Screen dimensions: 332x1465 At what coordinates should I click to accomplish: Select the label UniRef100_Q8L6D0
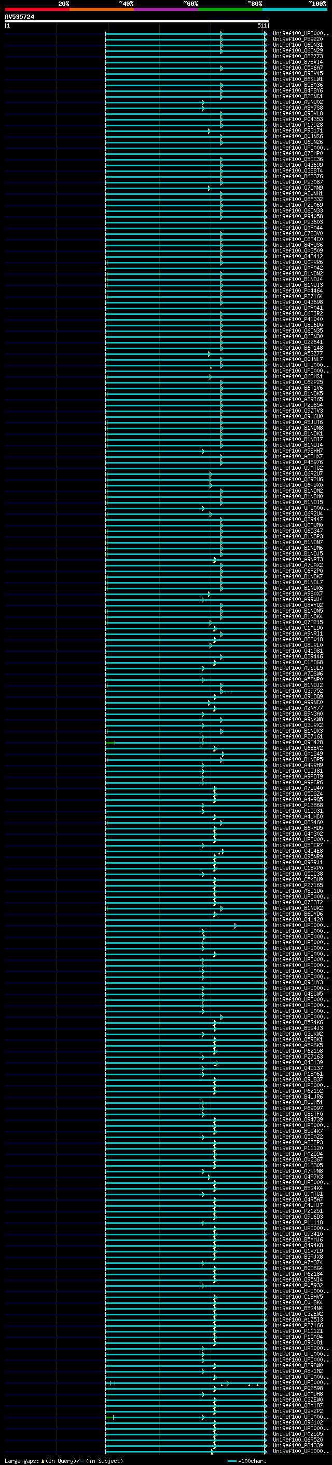click(x=298, y=325)
